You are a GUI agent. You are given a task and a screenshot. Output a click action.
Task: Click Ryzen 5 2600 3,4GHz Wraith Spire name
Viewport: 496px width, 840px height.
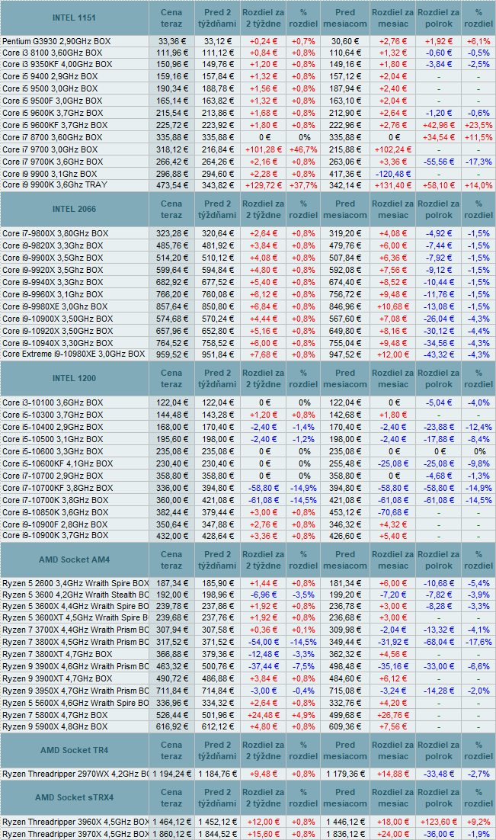coord(75,583)
